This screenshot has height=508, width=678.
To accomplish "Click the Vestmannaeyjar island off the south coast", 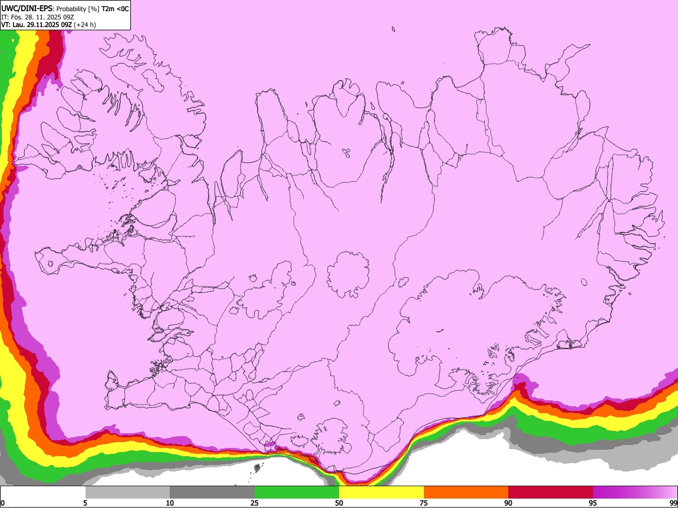I will pos(257,467).
